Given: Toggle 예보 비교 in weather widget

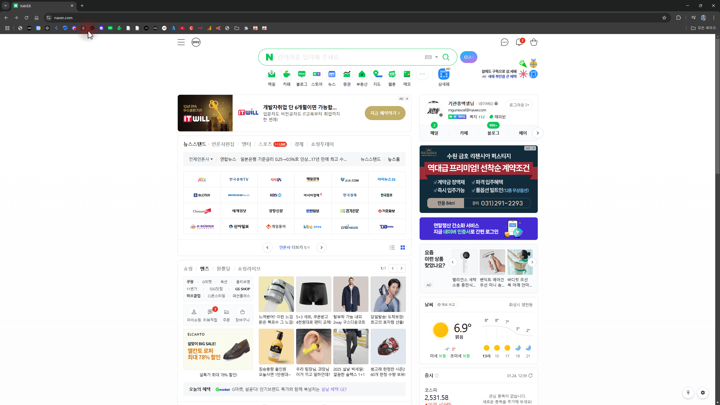Looking at the screenshot, I should click(446, 305).
